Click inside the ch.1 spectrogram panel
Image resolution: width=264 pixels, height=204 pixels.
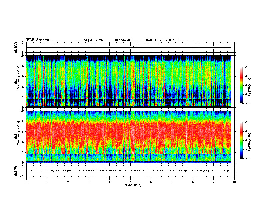point(129,81)
